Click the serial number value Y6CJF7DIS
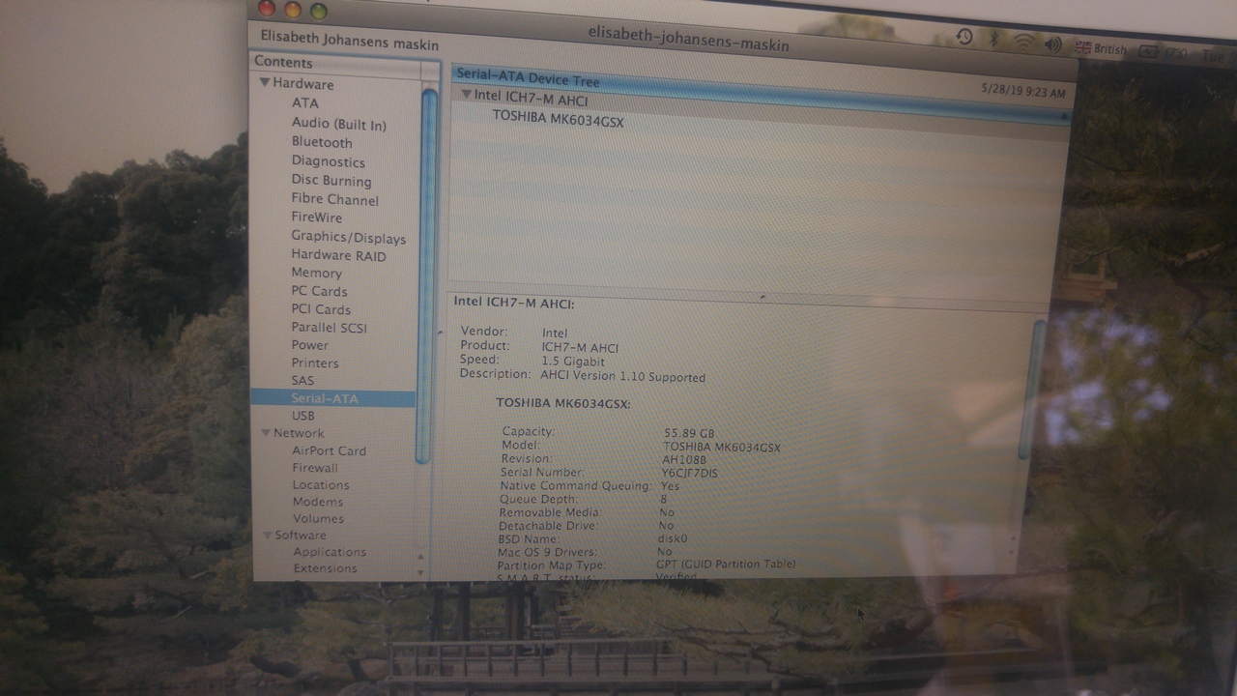This screenshot has height=696, width=1237. click(689, 473)
